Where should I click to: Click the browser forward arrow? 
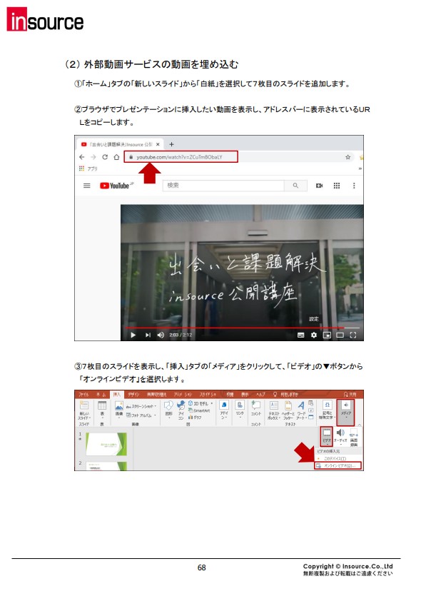coord(93,157)
